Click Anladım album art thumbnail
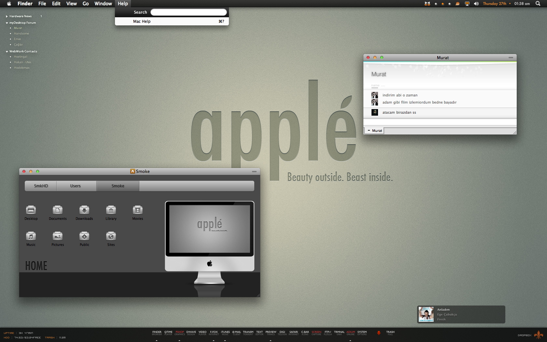This screenshot has height=342, width=547. coord(426,314)
